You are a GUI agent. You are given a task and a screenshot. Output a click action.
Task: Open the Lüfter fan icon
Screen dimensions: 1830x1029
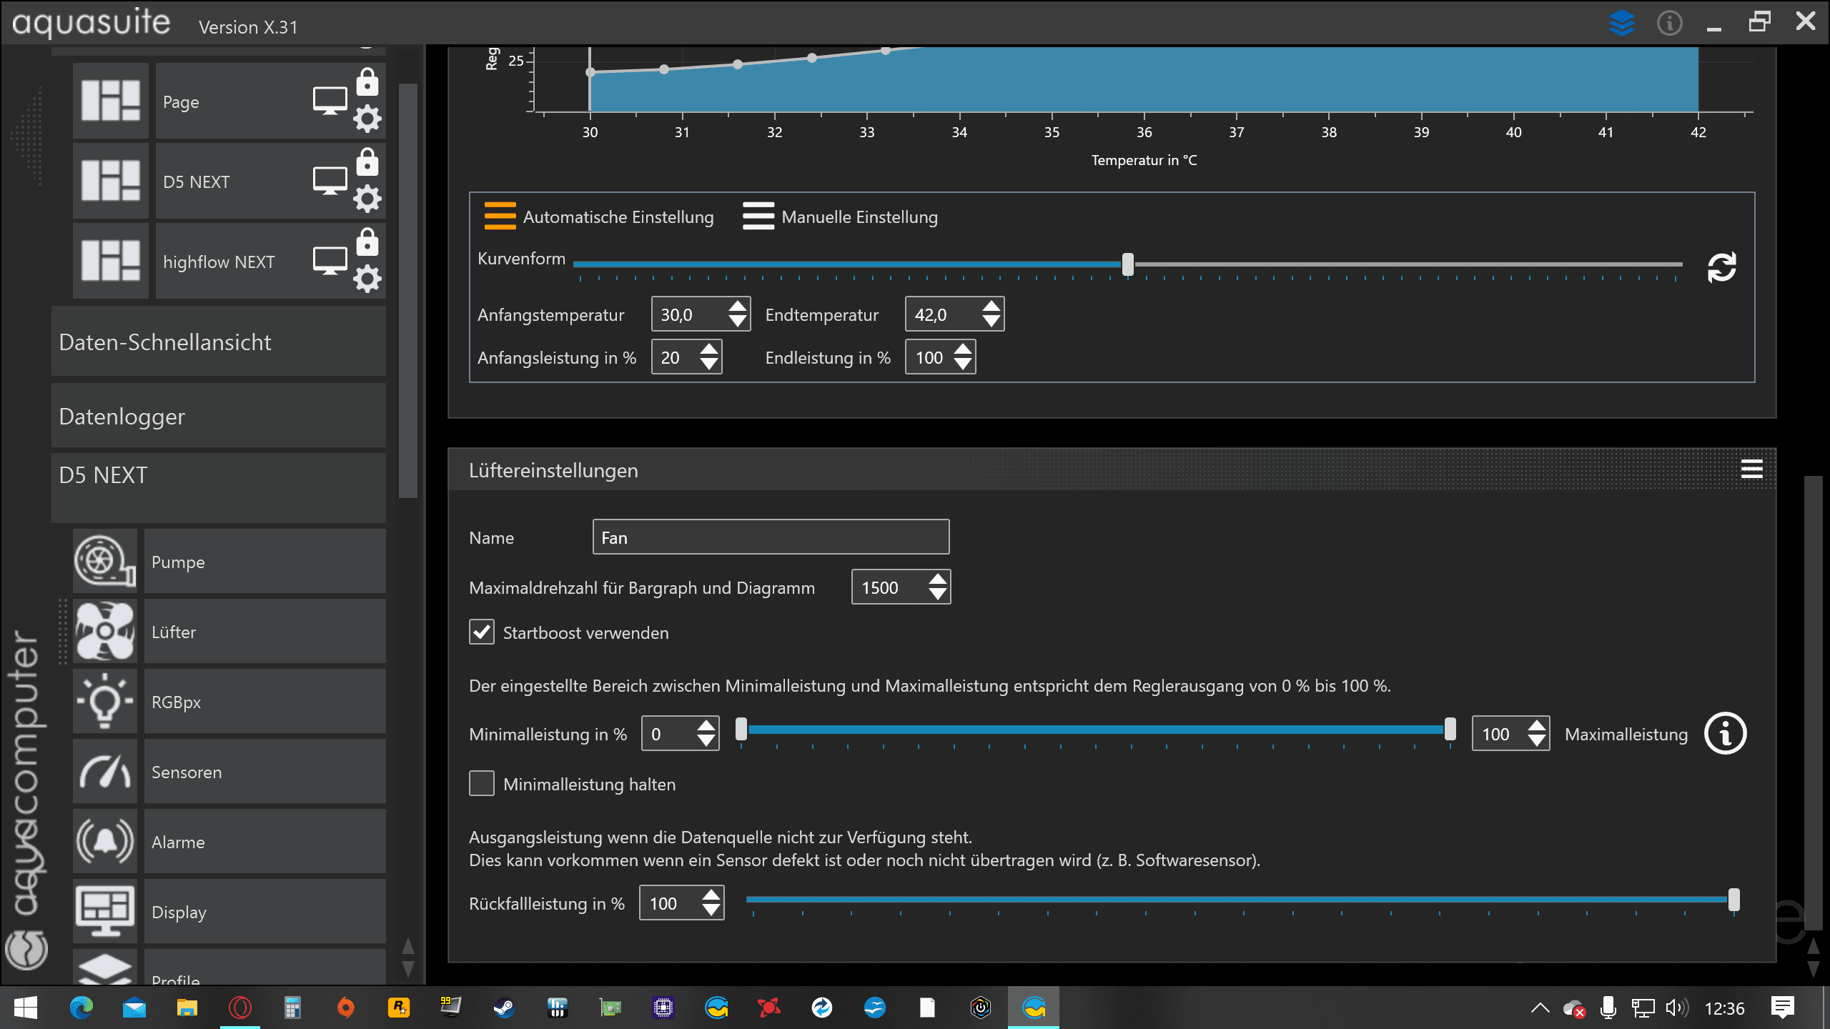105,632
